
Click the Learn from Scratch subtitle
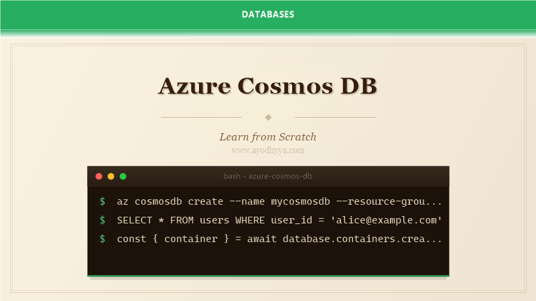pyautogui.click(x=268, y=137)
